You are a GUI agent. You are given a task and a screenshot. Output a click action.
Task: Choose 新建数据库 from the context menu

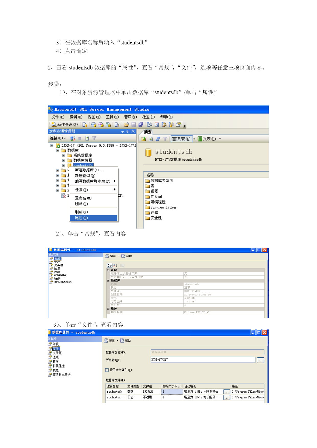pyautogui.click(x=93, y=170)
